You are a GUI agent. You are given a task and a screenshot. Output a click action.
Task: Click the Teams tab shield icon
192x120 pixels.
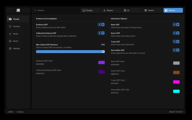coord(146,11)
